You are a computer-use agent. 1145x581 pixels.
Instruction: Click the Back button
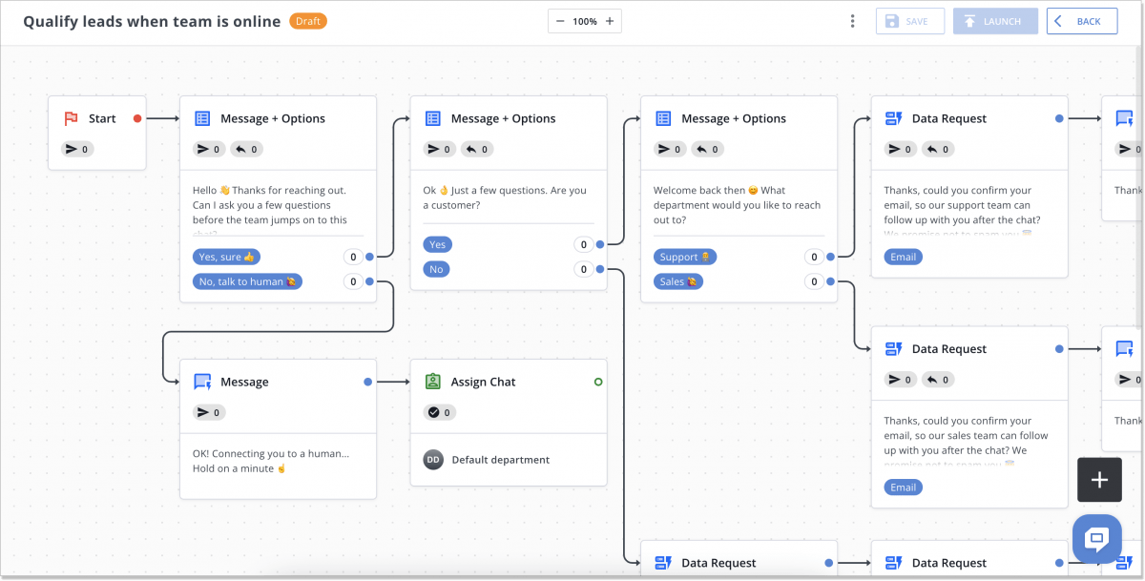coord(1081,21)
